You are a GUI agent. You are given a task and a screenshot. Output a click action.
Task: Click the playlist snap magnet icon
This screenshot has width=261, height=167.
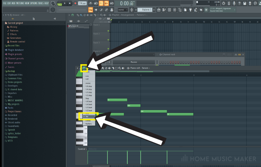[73, 15]
